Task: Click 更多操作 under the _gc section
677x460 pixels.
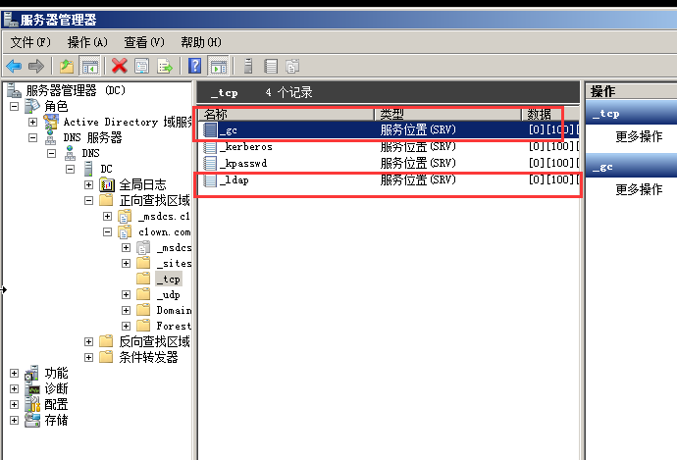Action: pyautogui.click(x=639, y=189)
